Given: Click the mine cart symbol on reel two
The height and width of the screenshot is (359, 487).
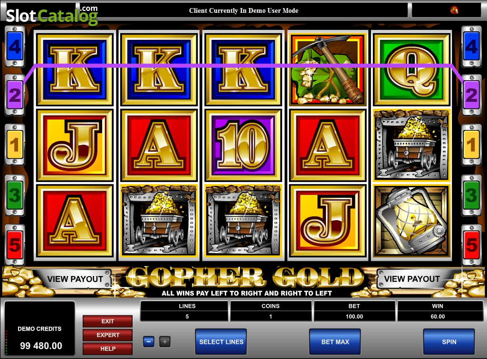Looking at the screenshot, I should (x=159, y=221).
